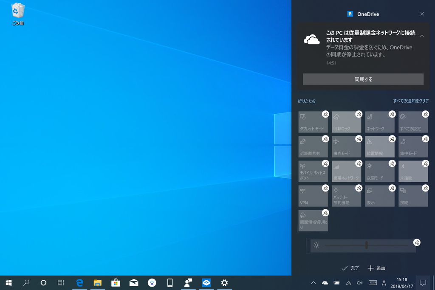Image resolution: width=435 pixels, height=290 pixels.
Task: Open Cortana from the taskbar
Action: [43, 283]
